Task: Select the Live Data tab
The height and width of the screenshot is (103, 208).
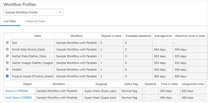Action: [x=9, y=21]
